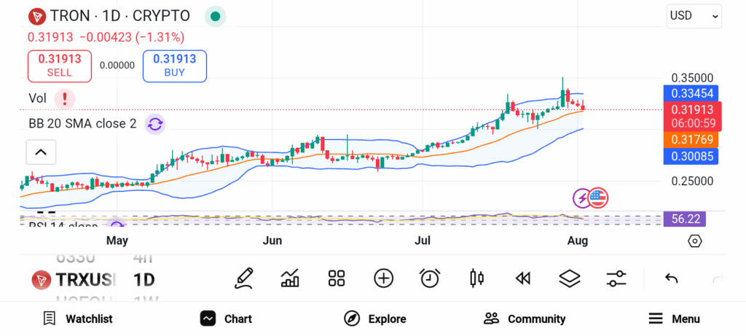Switch to the Watchlist tab
The image size is (746, 336).
point(78,319)
